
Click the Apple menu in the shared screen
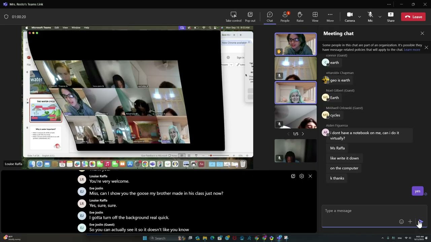26,28
